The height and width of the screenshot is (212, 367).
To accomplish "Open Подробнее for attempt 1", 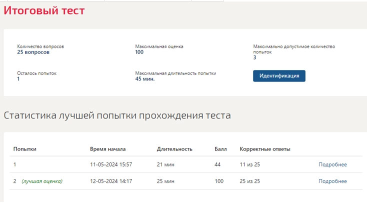I will [332, 164].
